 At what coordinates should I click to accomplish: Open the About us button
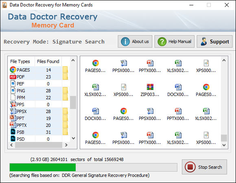pyautogui.click(x=135, y=41)
